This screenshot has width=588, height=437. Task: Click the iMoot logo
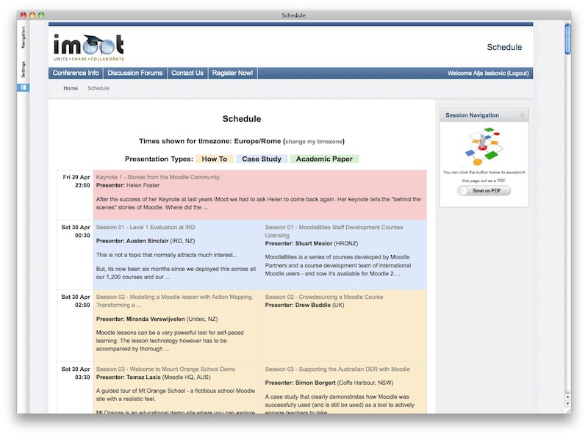(88, 48)
